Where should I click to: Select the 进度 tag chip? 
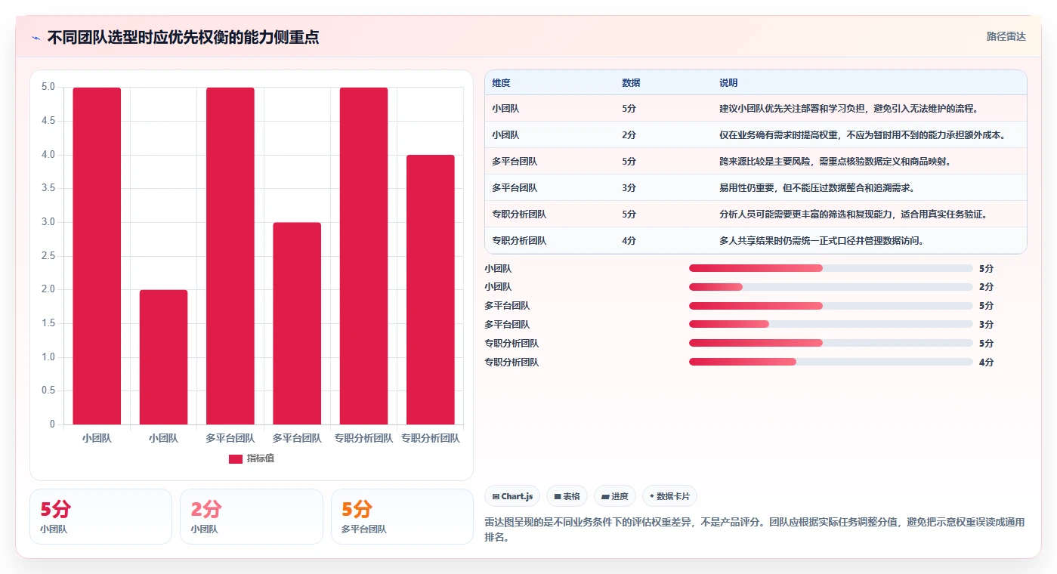(x=615, y=496)
